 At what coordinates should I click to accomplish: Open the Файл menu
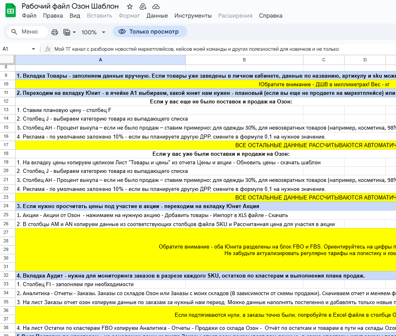29,16
